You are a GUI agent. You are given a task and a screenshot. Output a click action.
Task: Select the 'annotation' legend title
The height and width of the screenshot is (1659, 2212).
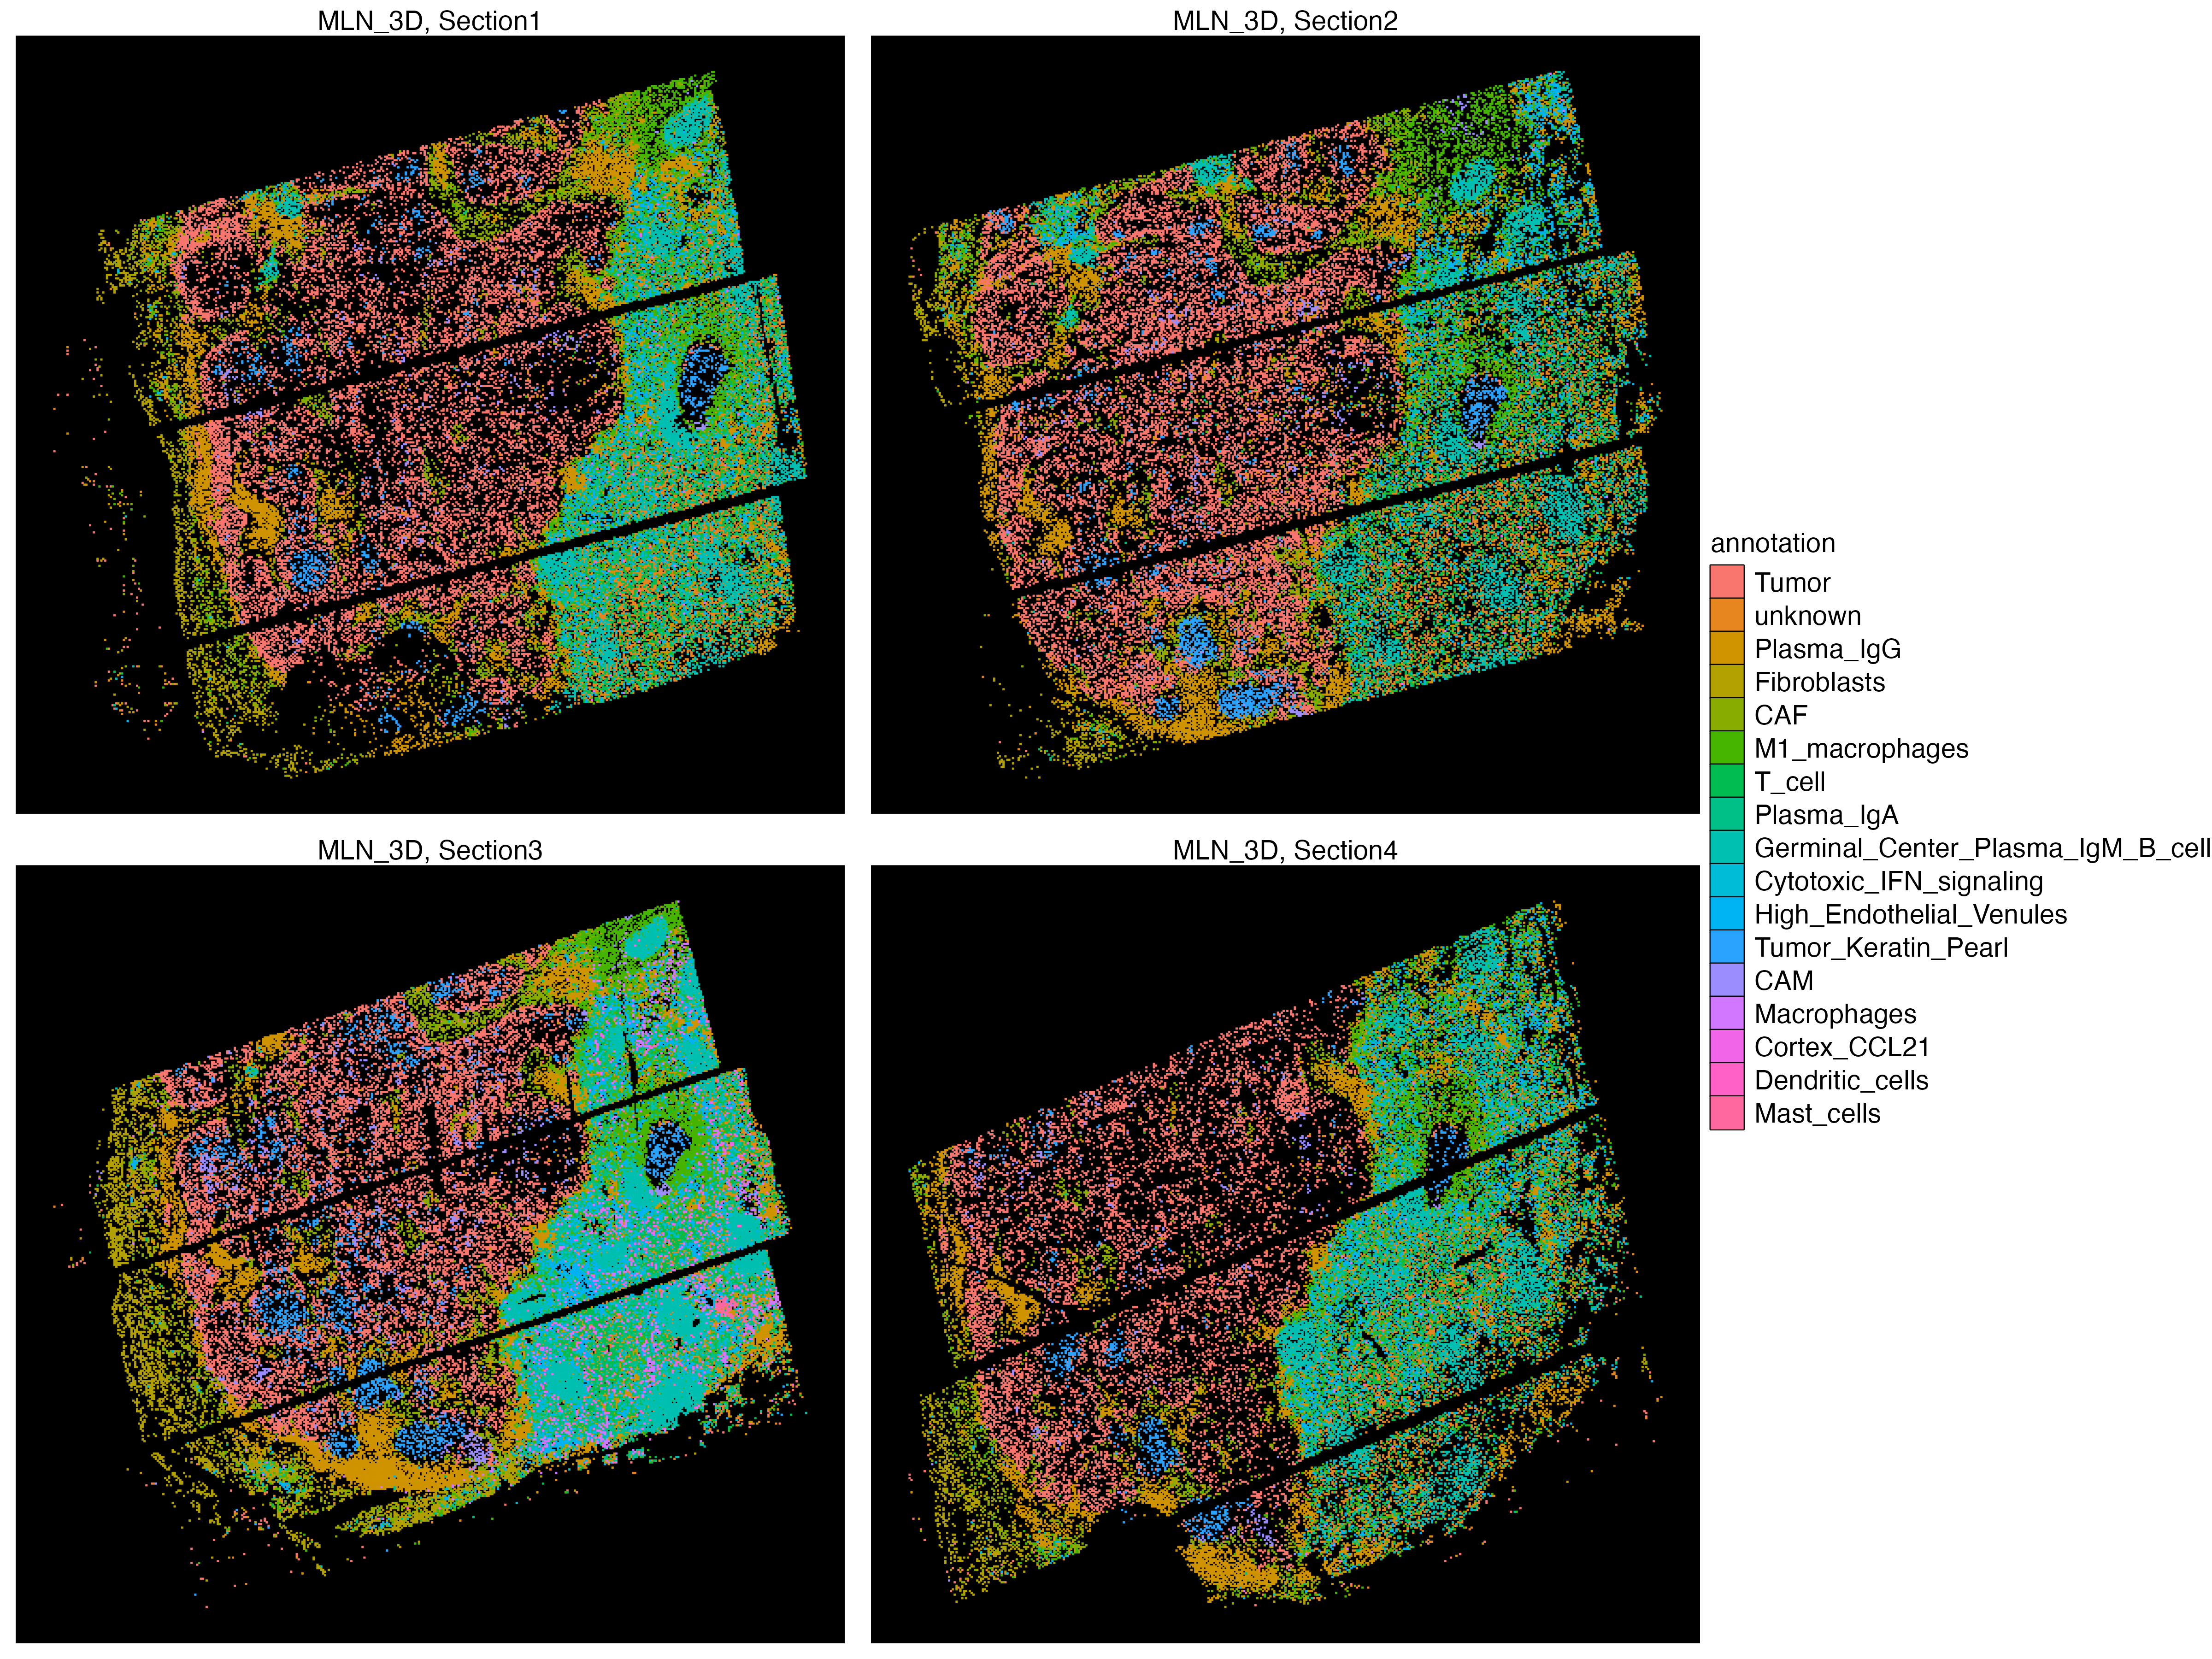(1773, 543)
